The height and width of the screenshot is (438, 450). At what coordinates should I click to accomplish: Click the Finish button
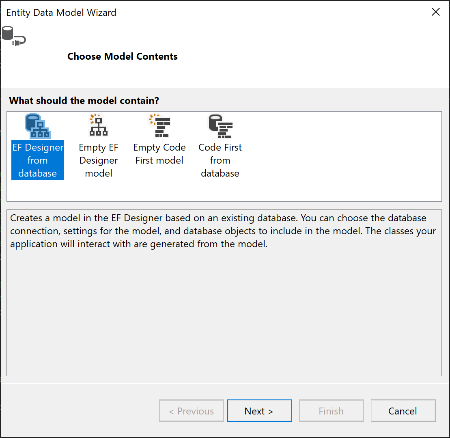click(331, 410)
